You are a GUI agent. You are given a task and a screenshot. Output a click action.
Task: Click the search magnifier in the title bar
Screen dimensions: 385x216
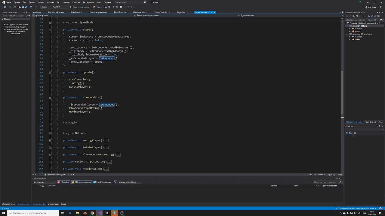tap(145, 2)
